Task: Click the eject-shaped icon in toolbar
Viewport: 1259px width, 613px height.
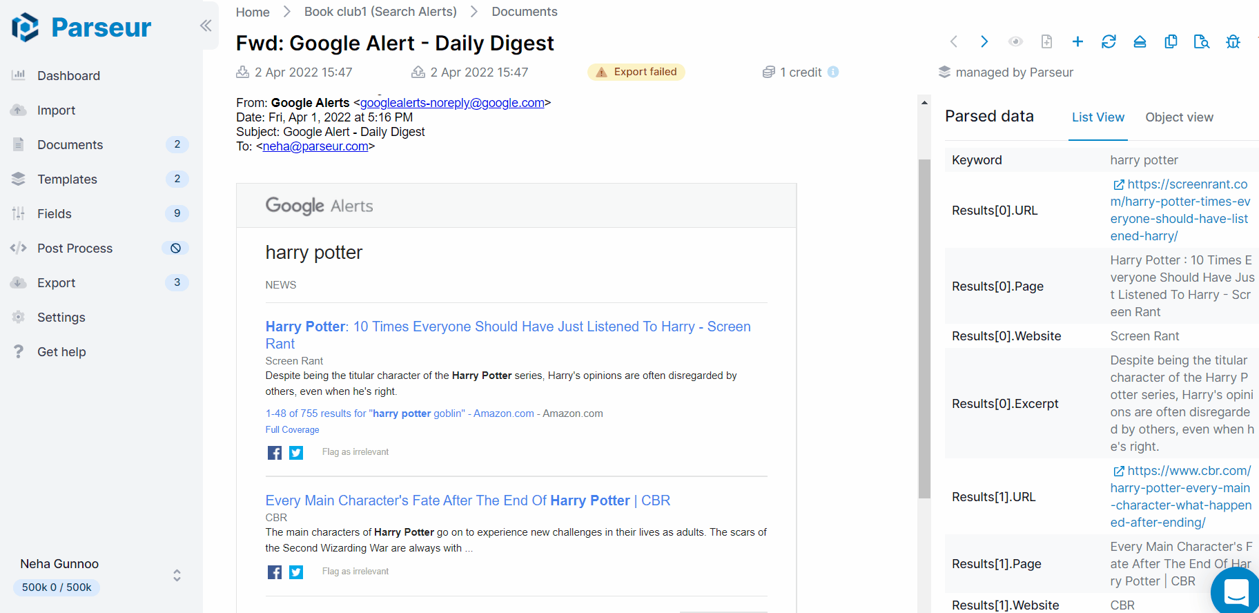Action: coord(1140,42)
